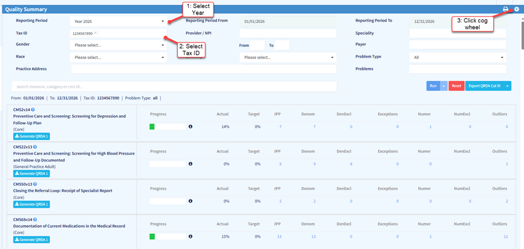Screen dimensions: 524x249
Task: Click the blue Run button
Action: tap(433, 86)
